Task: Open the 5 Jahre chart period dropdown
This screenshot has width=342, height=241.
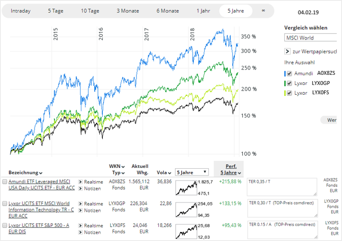Action: [192, 172]
